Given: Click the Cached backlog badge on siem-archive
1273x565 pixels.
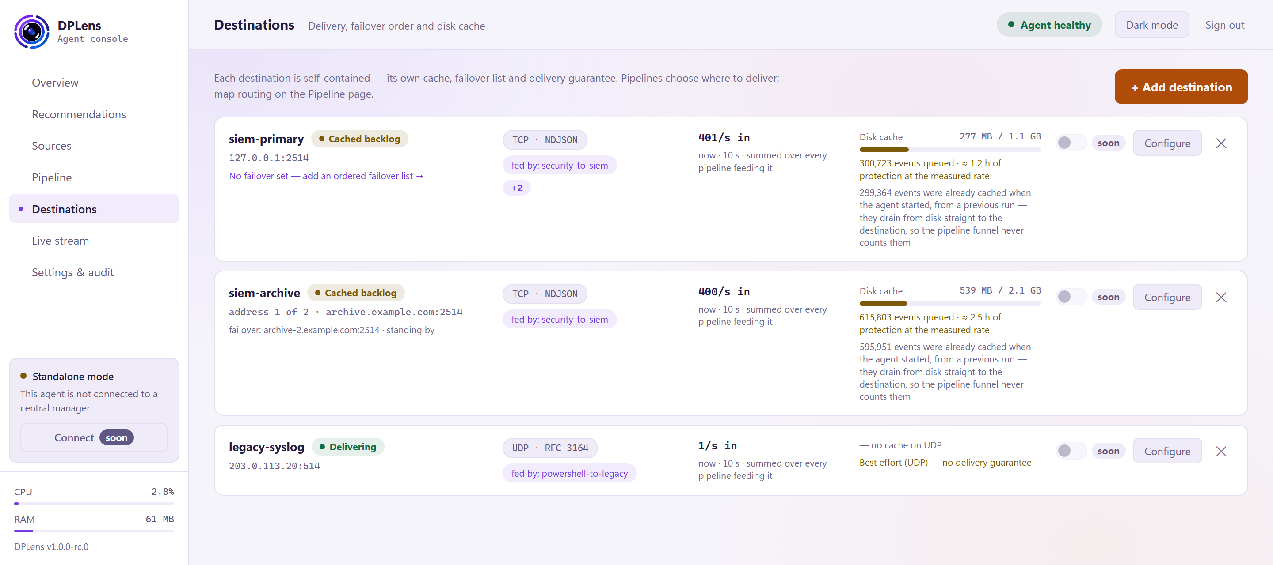Looking at the screenshot, I should (356, 293).
